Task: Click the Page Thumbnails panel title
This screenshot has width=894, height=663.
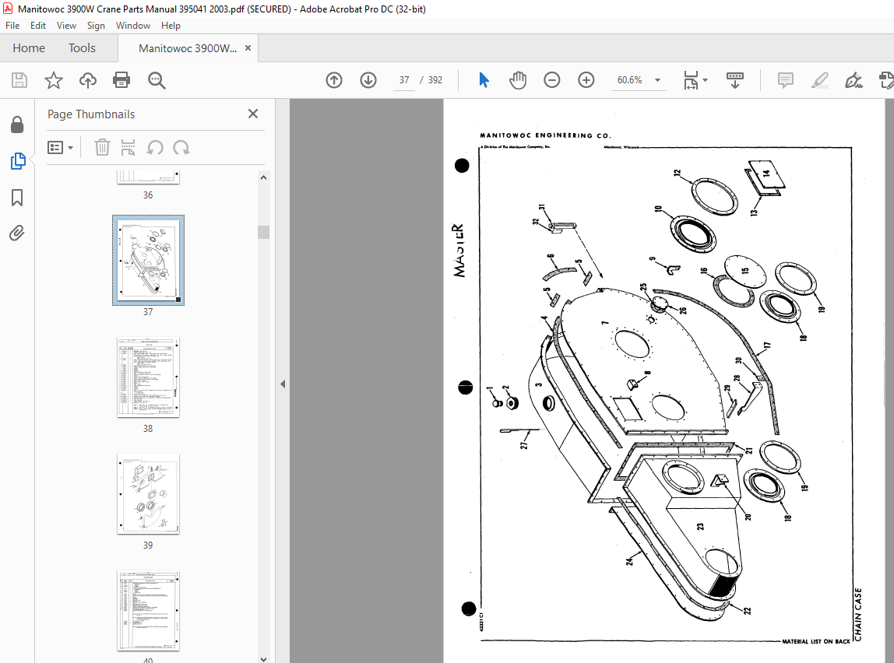Action: point(91,114)
